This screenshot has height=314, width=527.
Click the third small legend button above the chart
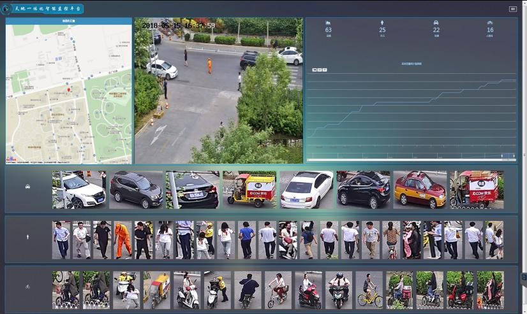coord(325,70)
